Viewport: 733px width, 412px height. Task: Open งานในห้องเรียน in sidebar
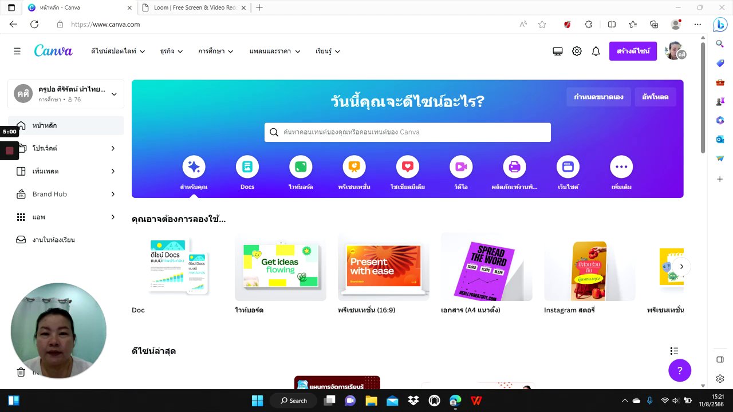click(x=66, y=240)
